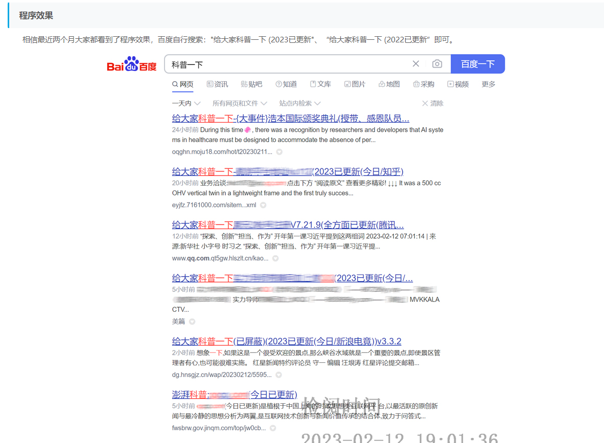Click the icon after oqghn.moju18.com URL
Viewport: 604px width, 443px height.
pos(280,152)
